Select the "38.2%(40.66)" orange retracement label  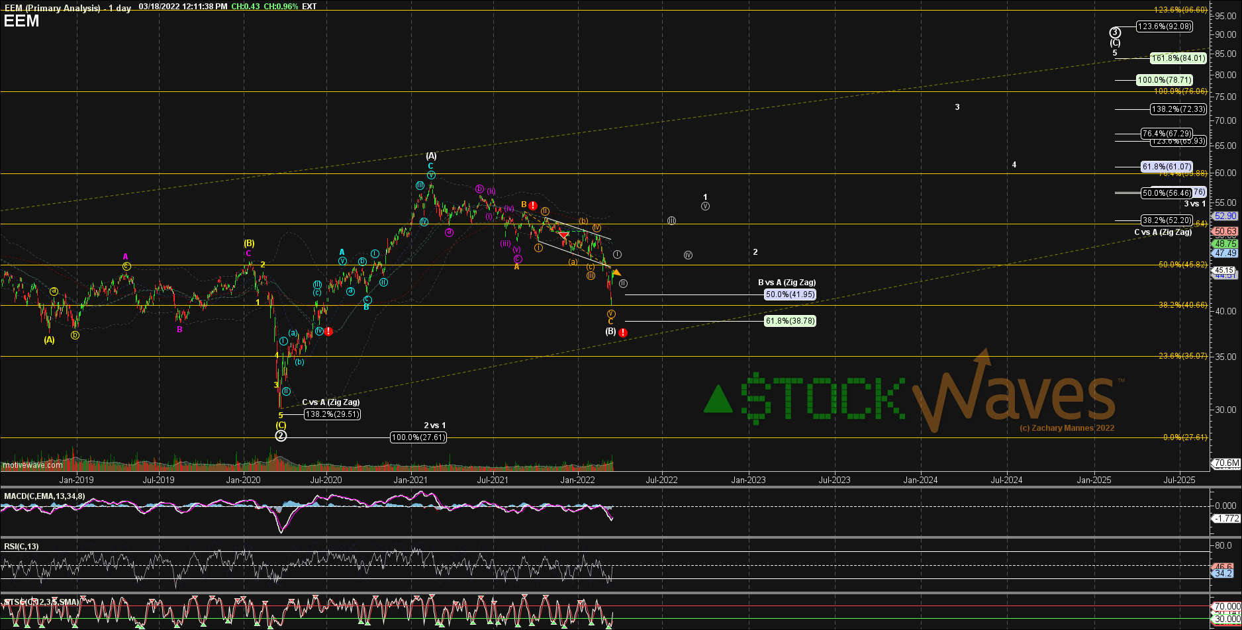pyautogui.click(x=1183, y=305)
